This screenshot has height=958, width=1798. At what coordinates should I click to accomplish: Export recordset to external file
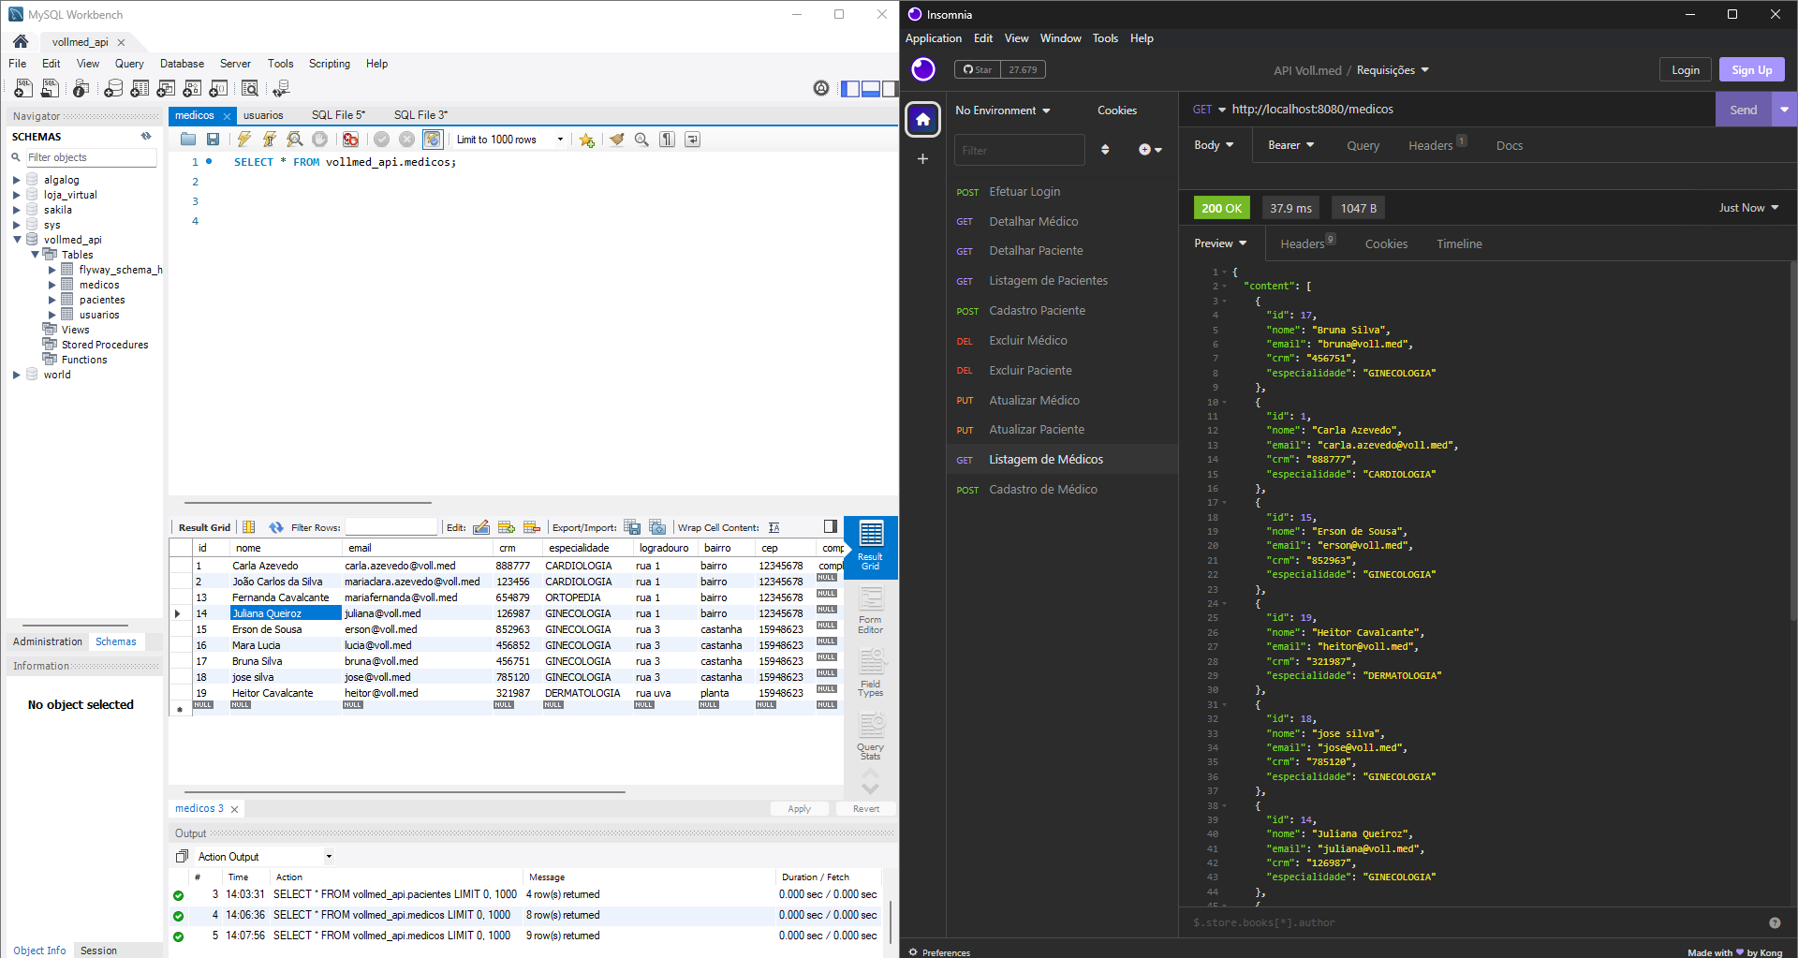pyautogui.click(x=632, y=527)
